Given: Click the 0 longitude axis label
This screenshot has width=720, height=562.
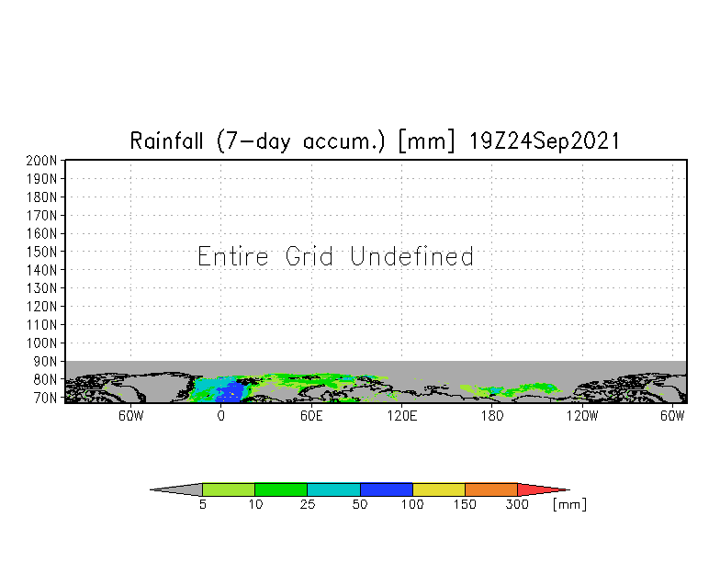Looking at the screenshot, I should click(220, 416).
